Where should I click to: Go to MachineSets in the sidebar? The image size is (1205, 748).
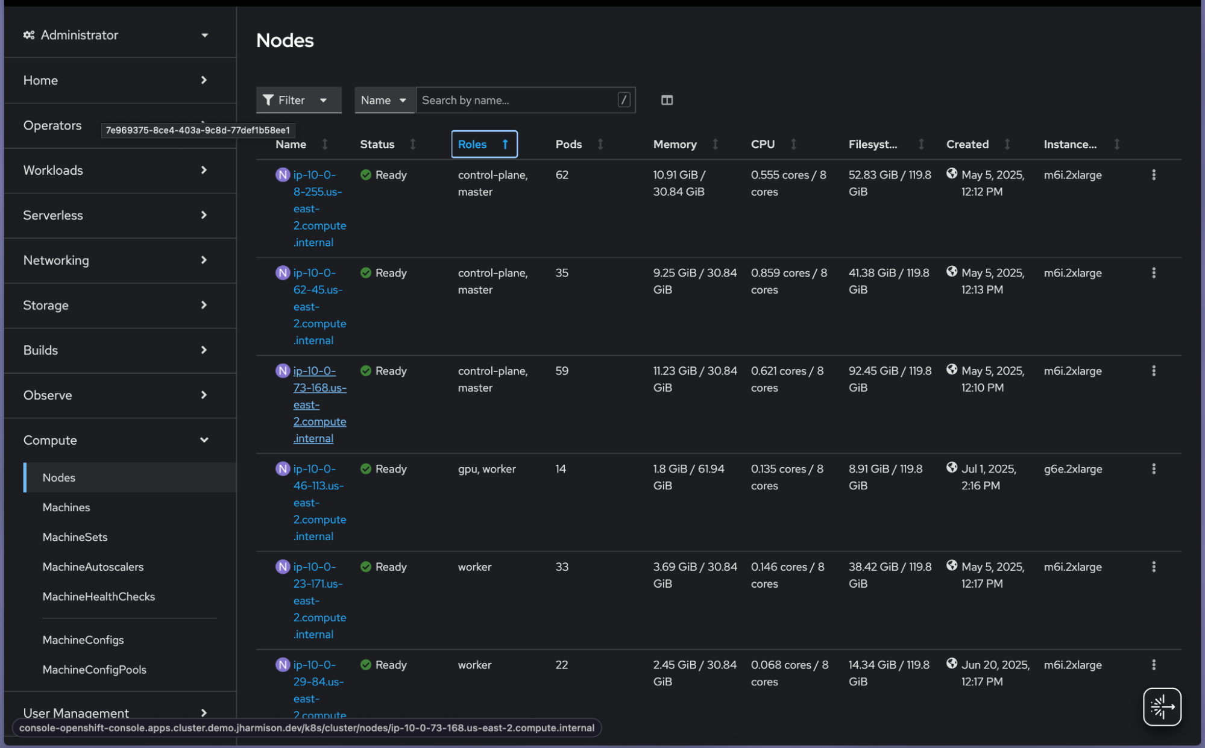tap(75, 537)
